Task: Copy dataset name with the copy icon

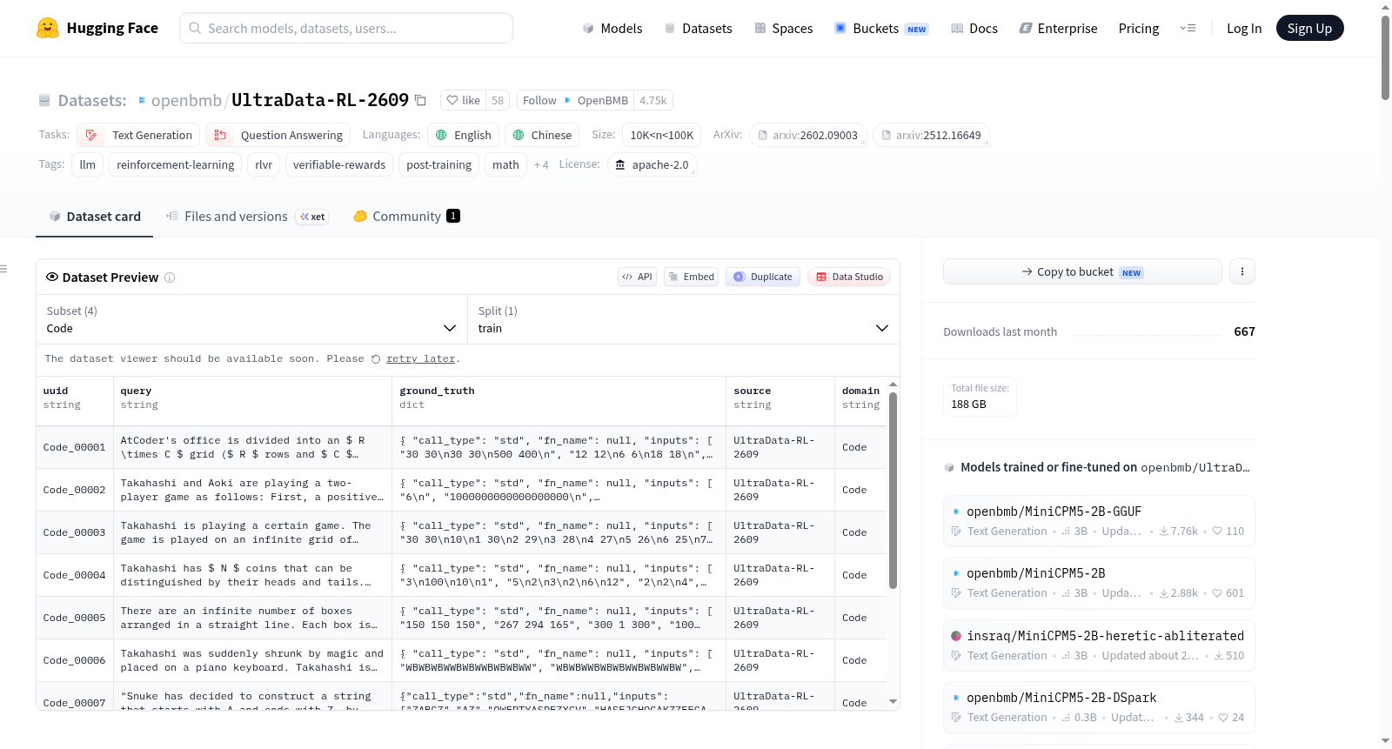Action: tap(420, 100)
